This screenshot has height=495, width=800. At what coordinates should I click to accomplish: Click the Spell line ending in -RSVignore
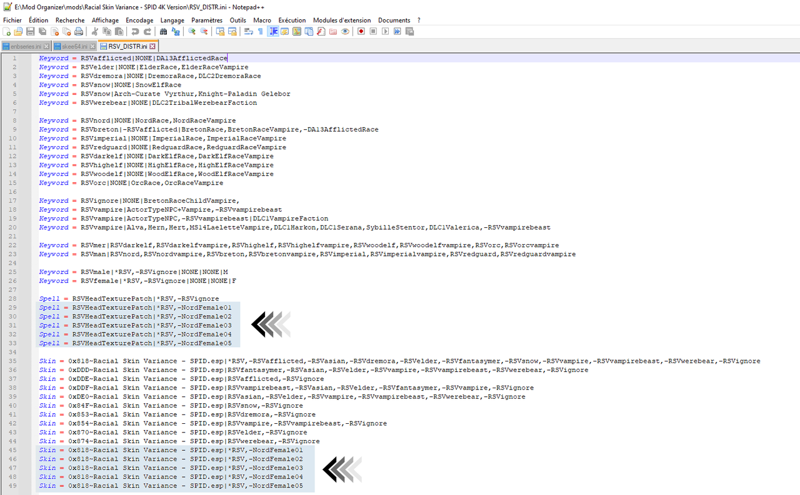[x=129, y=298]
